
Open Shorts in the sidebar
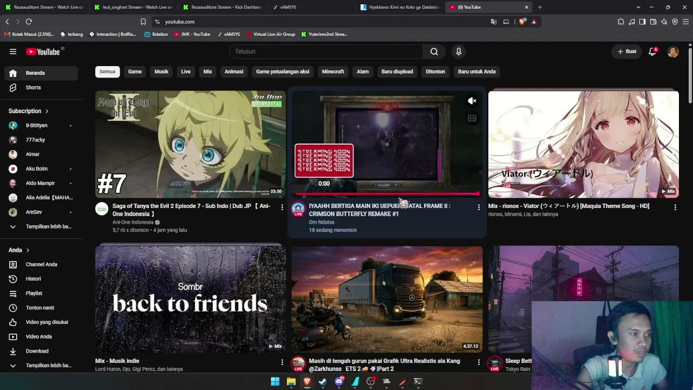point(42,87)
